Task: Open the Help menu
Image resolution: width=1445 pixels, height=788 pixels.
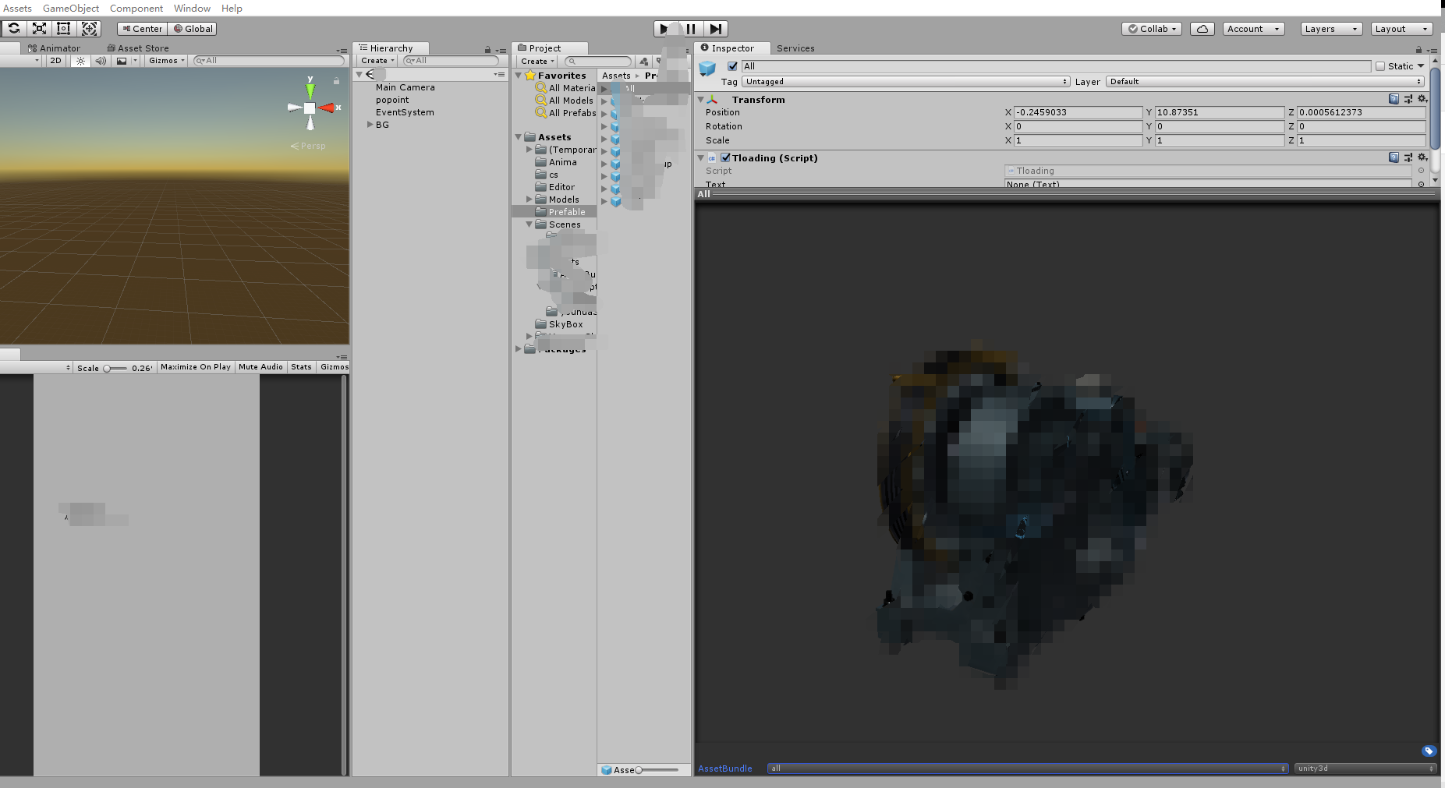Action: [x=232, y=9]
